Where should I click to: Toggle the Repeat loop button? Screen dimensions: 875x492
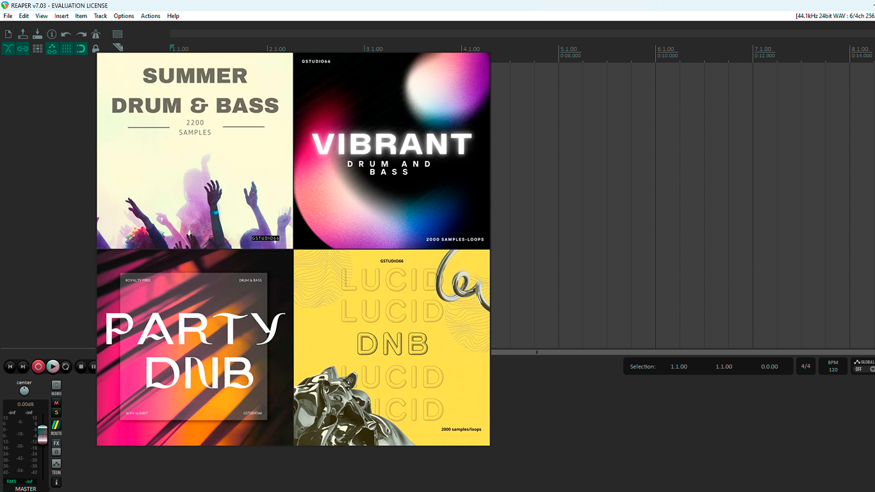66,366
